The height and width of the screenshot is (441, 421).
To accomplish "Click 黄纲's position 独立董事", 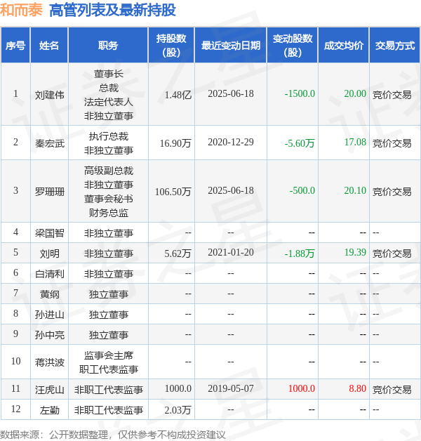I will pos(109,294).
